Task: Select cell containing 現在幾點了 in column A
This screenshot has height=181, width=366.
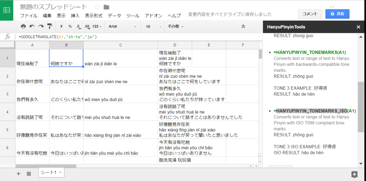Action: pyautogui.click(x=32, y=58)
